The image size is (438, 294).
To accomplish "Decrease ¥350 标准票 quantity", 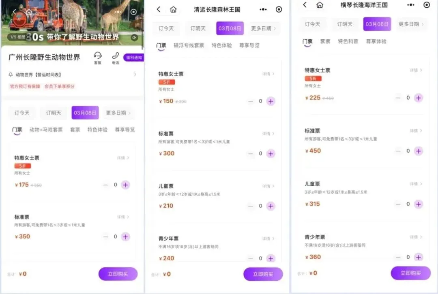I will 105,236.
